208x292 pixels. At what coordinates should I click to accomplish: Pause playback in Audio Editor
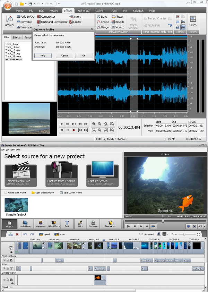(68, 130)
